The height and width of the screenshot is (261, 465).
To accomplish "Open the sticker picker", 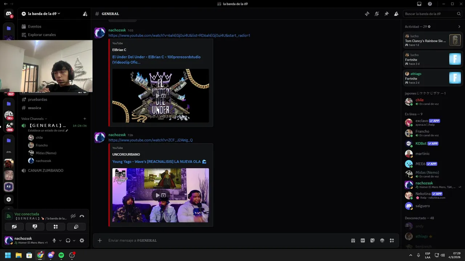I will [372, 240].
